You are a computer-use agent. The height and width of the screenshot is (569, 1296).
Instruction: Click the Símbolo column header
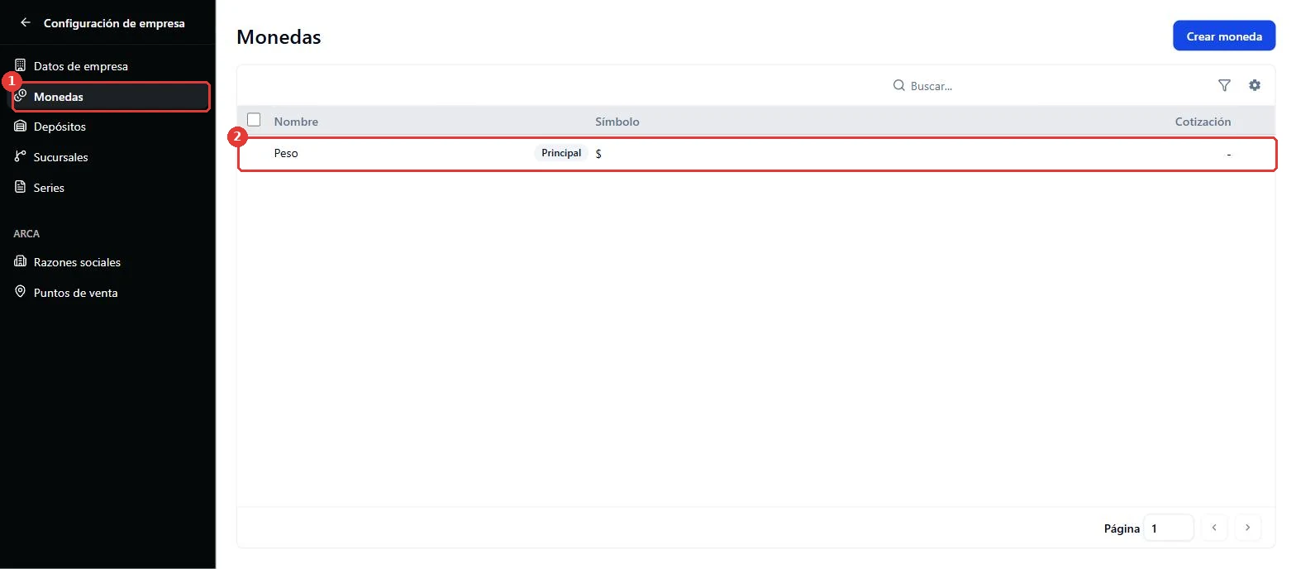click(x=617, y=122)
